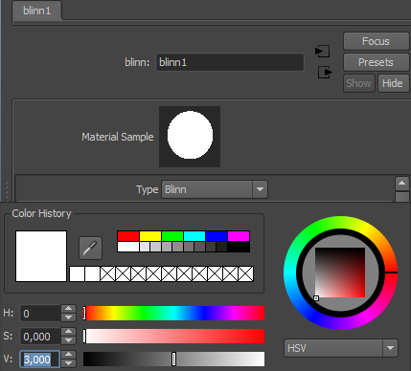Click the scroll up arrow beside Type
Screen dimensions: 411x371
coord(401,184)
